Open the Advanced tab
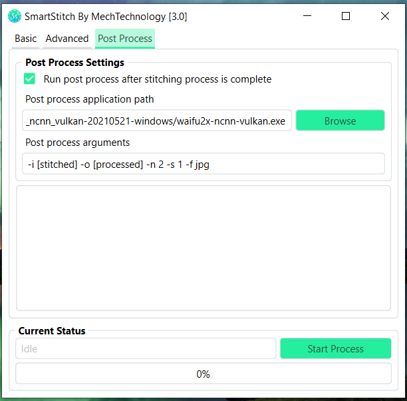 click(x=67, y=39)
